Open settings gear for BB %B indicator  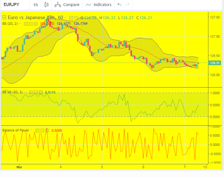click(35, 92)
